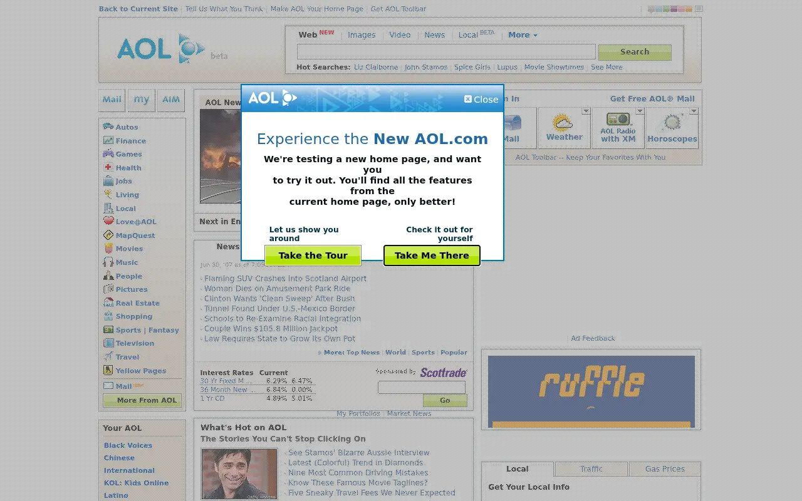Open the Pictures channel icon
Image resolution: width=802 pixels, height=501 pixels.
tap(108, 289)
